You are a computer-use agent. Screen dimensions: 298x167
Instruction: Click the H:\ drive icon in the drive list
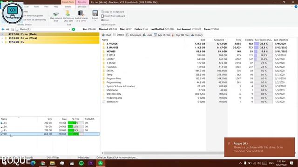(x=2, y=134)
